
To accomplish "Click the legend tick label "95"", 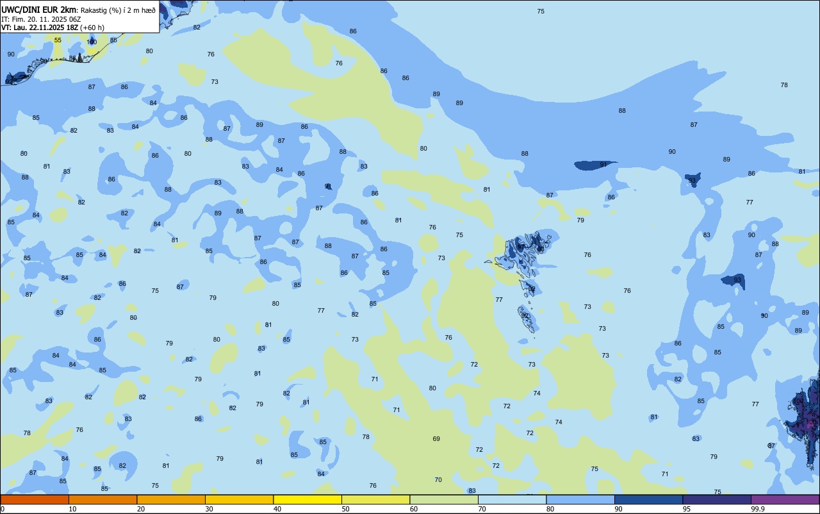I will [686, 509].
